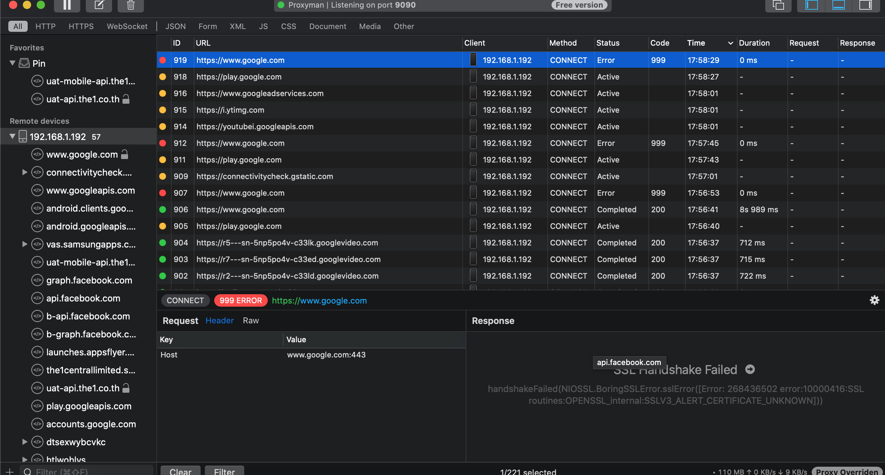Open the flow settings gear
Image resolution: width=885 pixels, height=475 pixels.
875,300
